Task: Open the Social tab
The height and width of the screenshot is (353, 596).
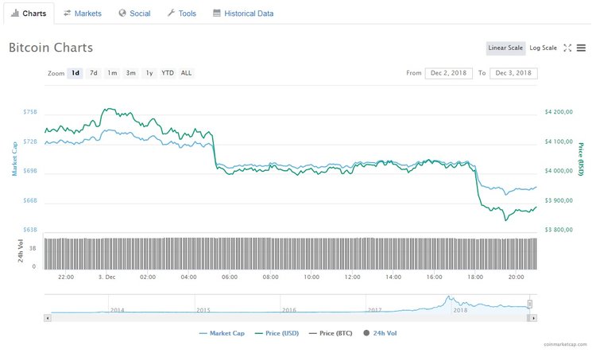Action: pos(134,14)
